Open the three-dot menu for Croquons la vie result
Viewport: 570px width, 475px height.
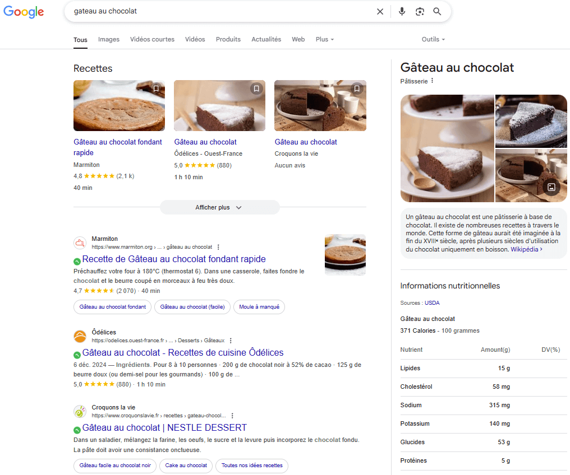232,416
